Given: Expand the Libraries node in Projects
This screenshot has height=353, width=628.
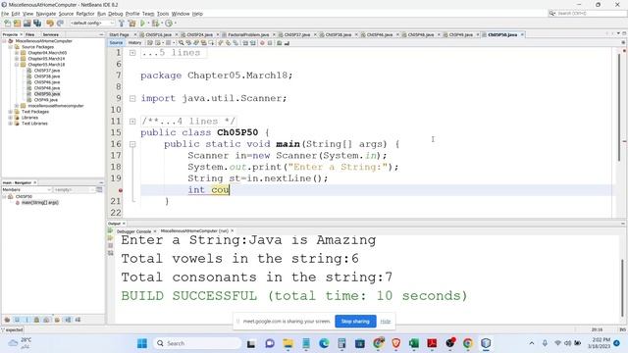Looking at the screenshot, I should pyautogui.click(x=11, y=118).
